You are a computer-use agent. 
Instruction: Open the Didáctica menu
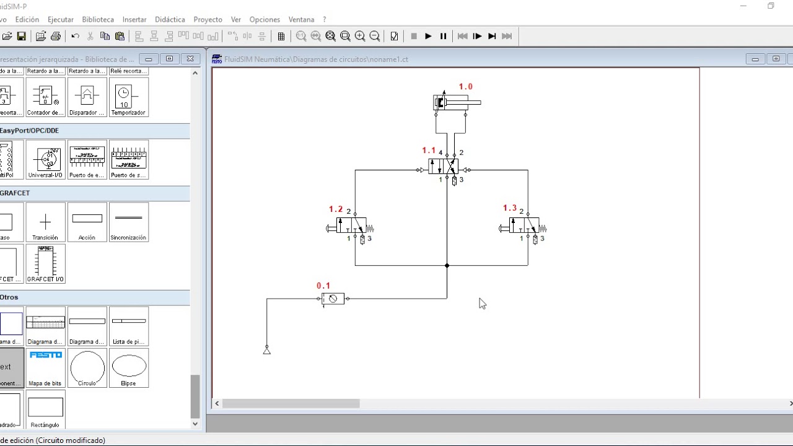(x=170, y=19)
